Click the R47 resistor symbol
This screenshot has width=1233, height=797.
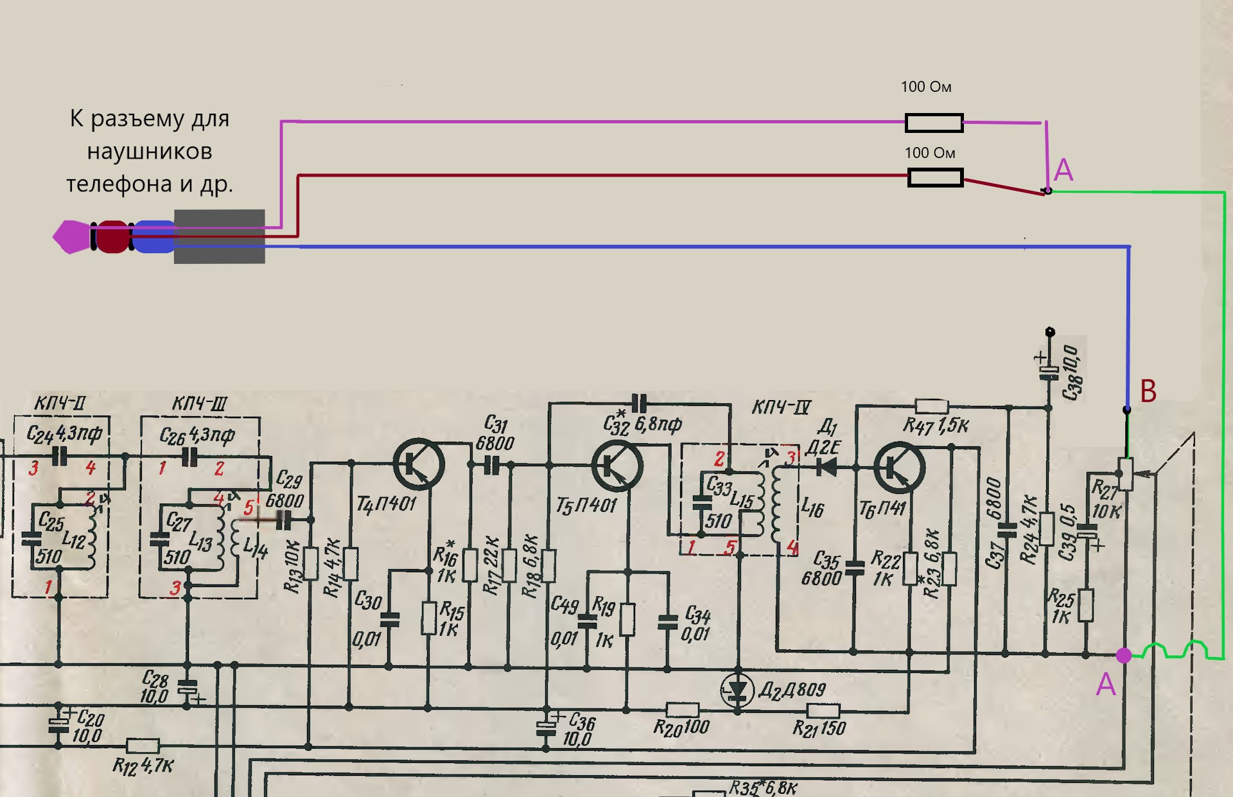point(931,406)
